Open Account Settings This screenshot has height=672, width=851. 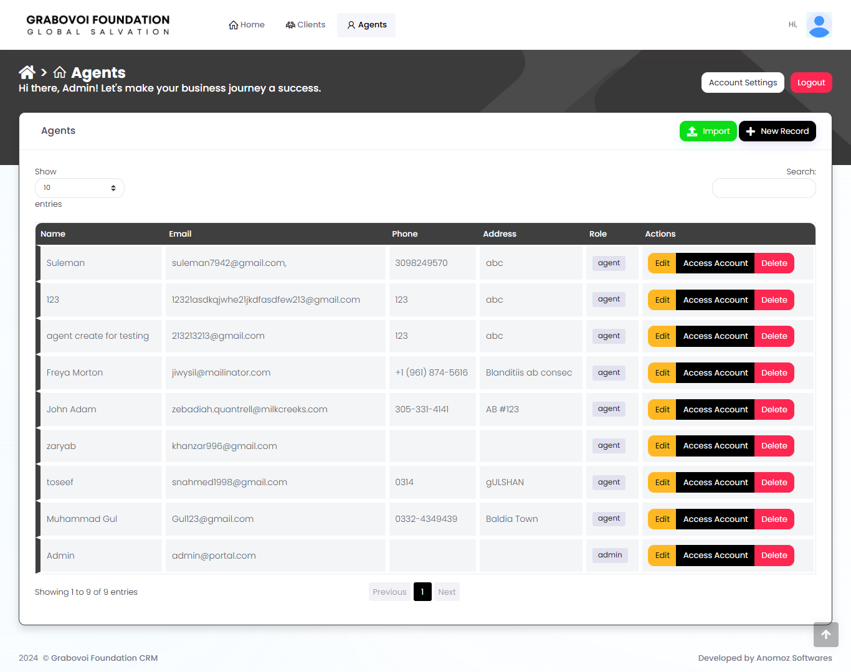743,82
